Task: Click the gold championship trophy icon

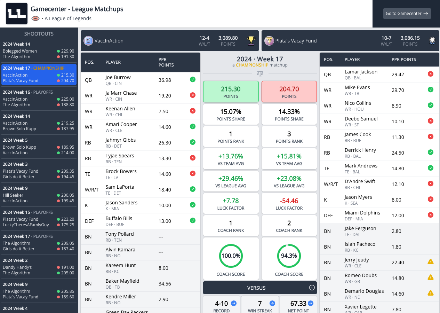Action: 251,41
